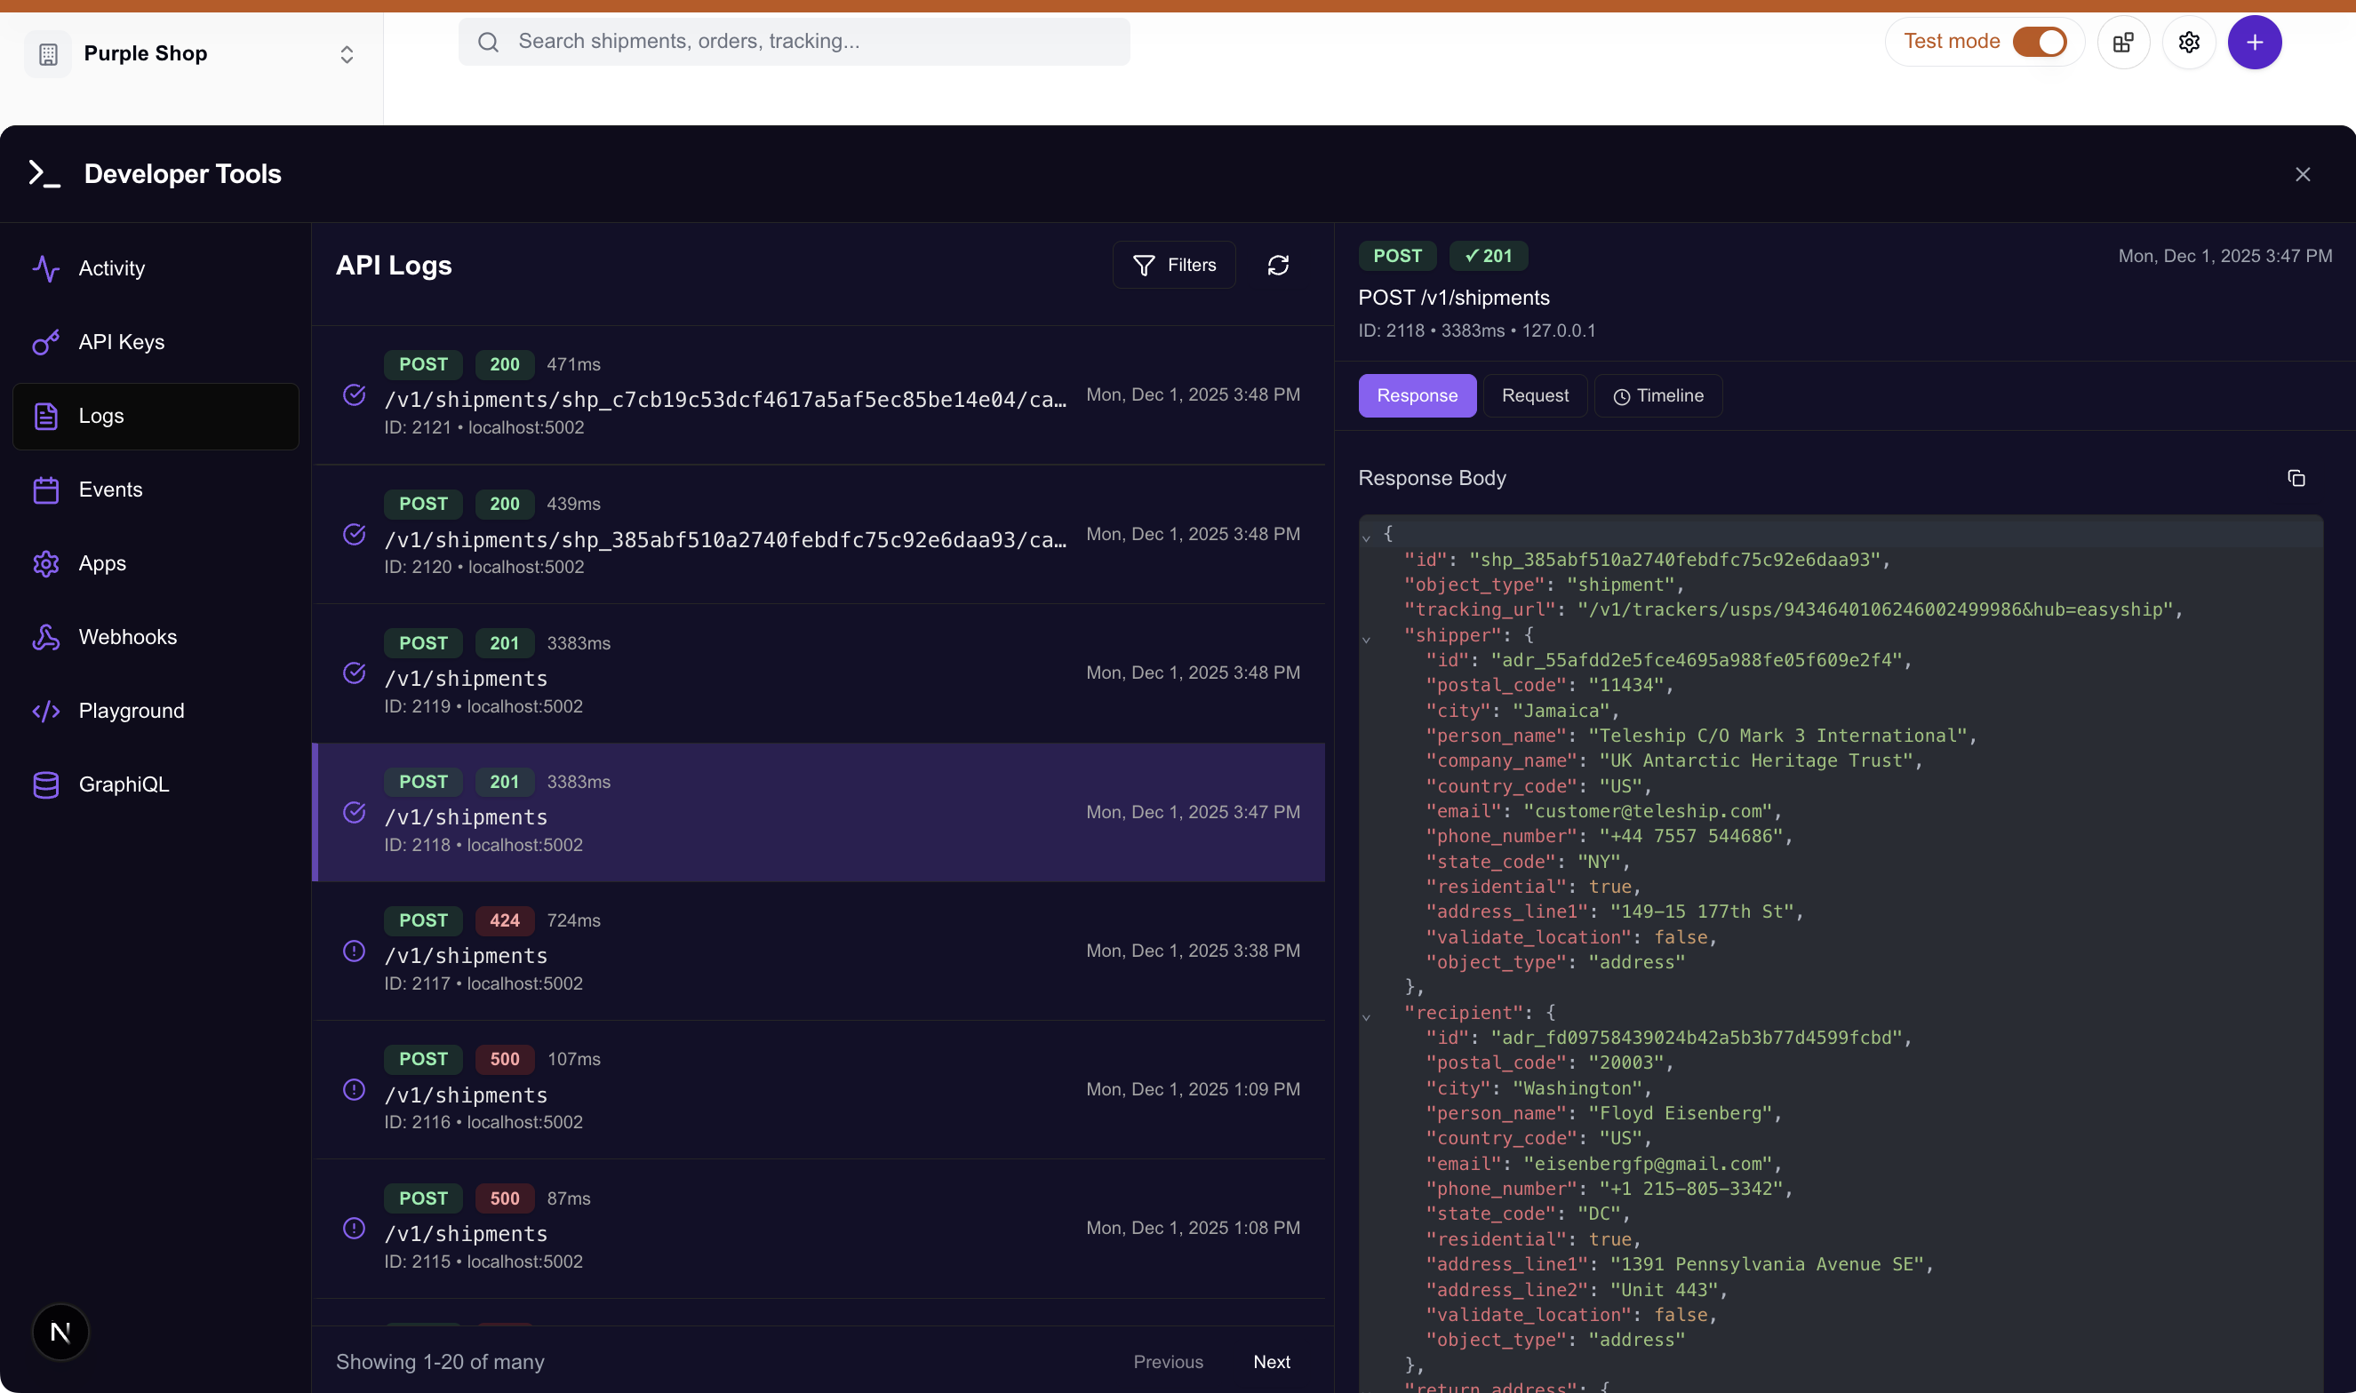Click the tracking_url value in response
This screenshot has height=1393, width=2356.
coord(1877,610)
